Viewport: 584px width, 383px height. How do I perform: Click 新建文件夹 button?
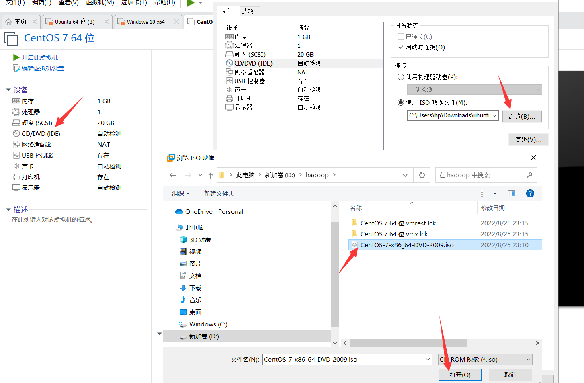tap(219, 193)
